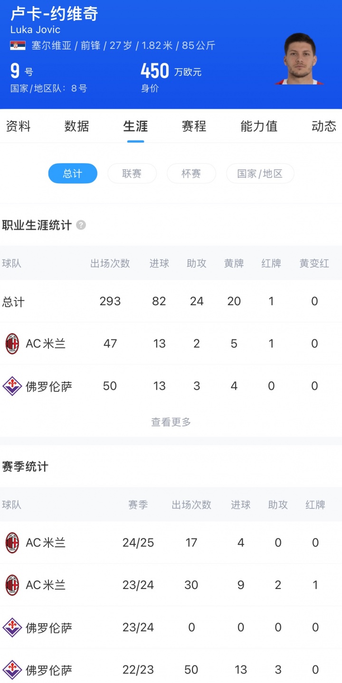Image resolution: width=342 pixels, height=683 pixels.
Task: Tap AC Milan logo in career stats
Action: tap(12, 344)
